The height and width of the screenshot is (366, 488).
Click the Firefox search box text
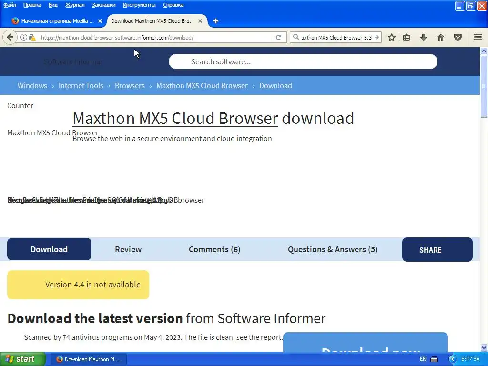(x=336, y=37)
